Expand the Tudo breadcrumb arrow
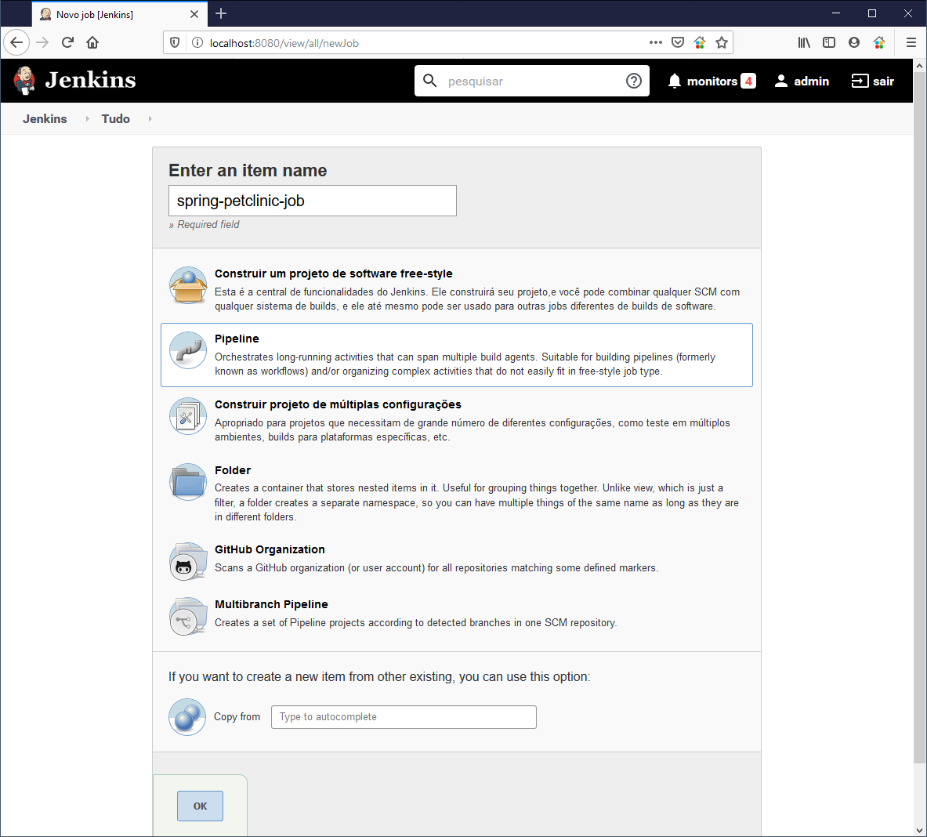 (150, 119)
